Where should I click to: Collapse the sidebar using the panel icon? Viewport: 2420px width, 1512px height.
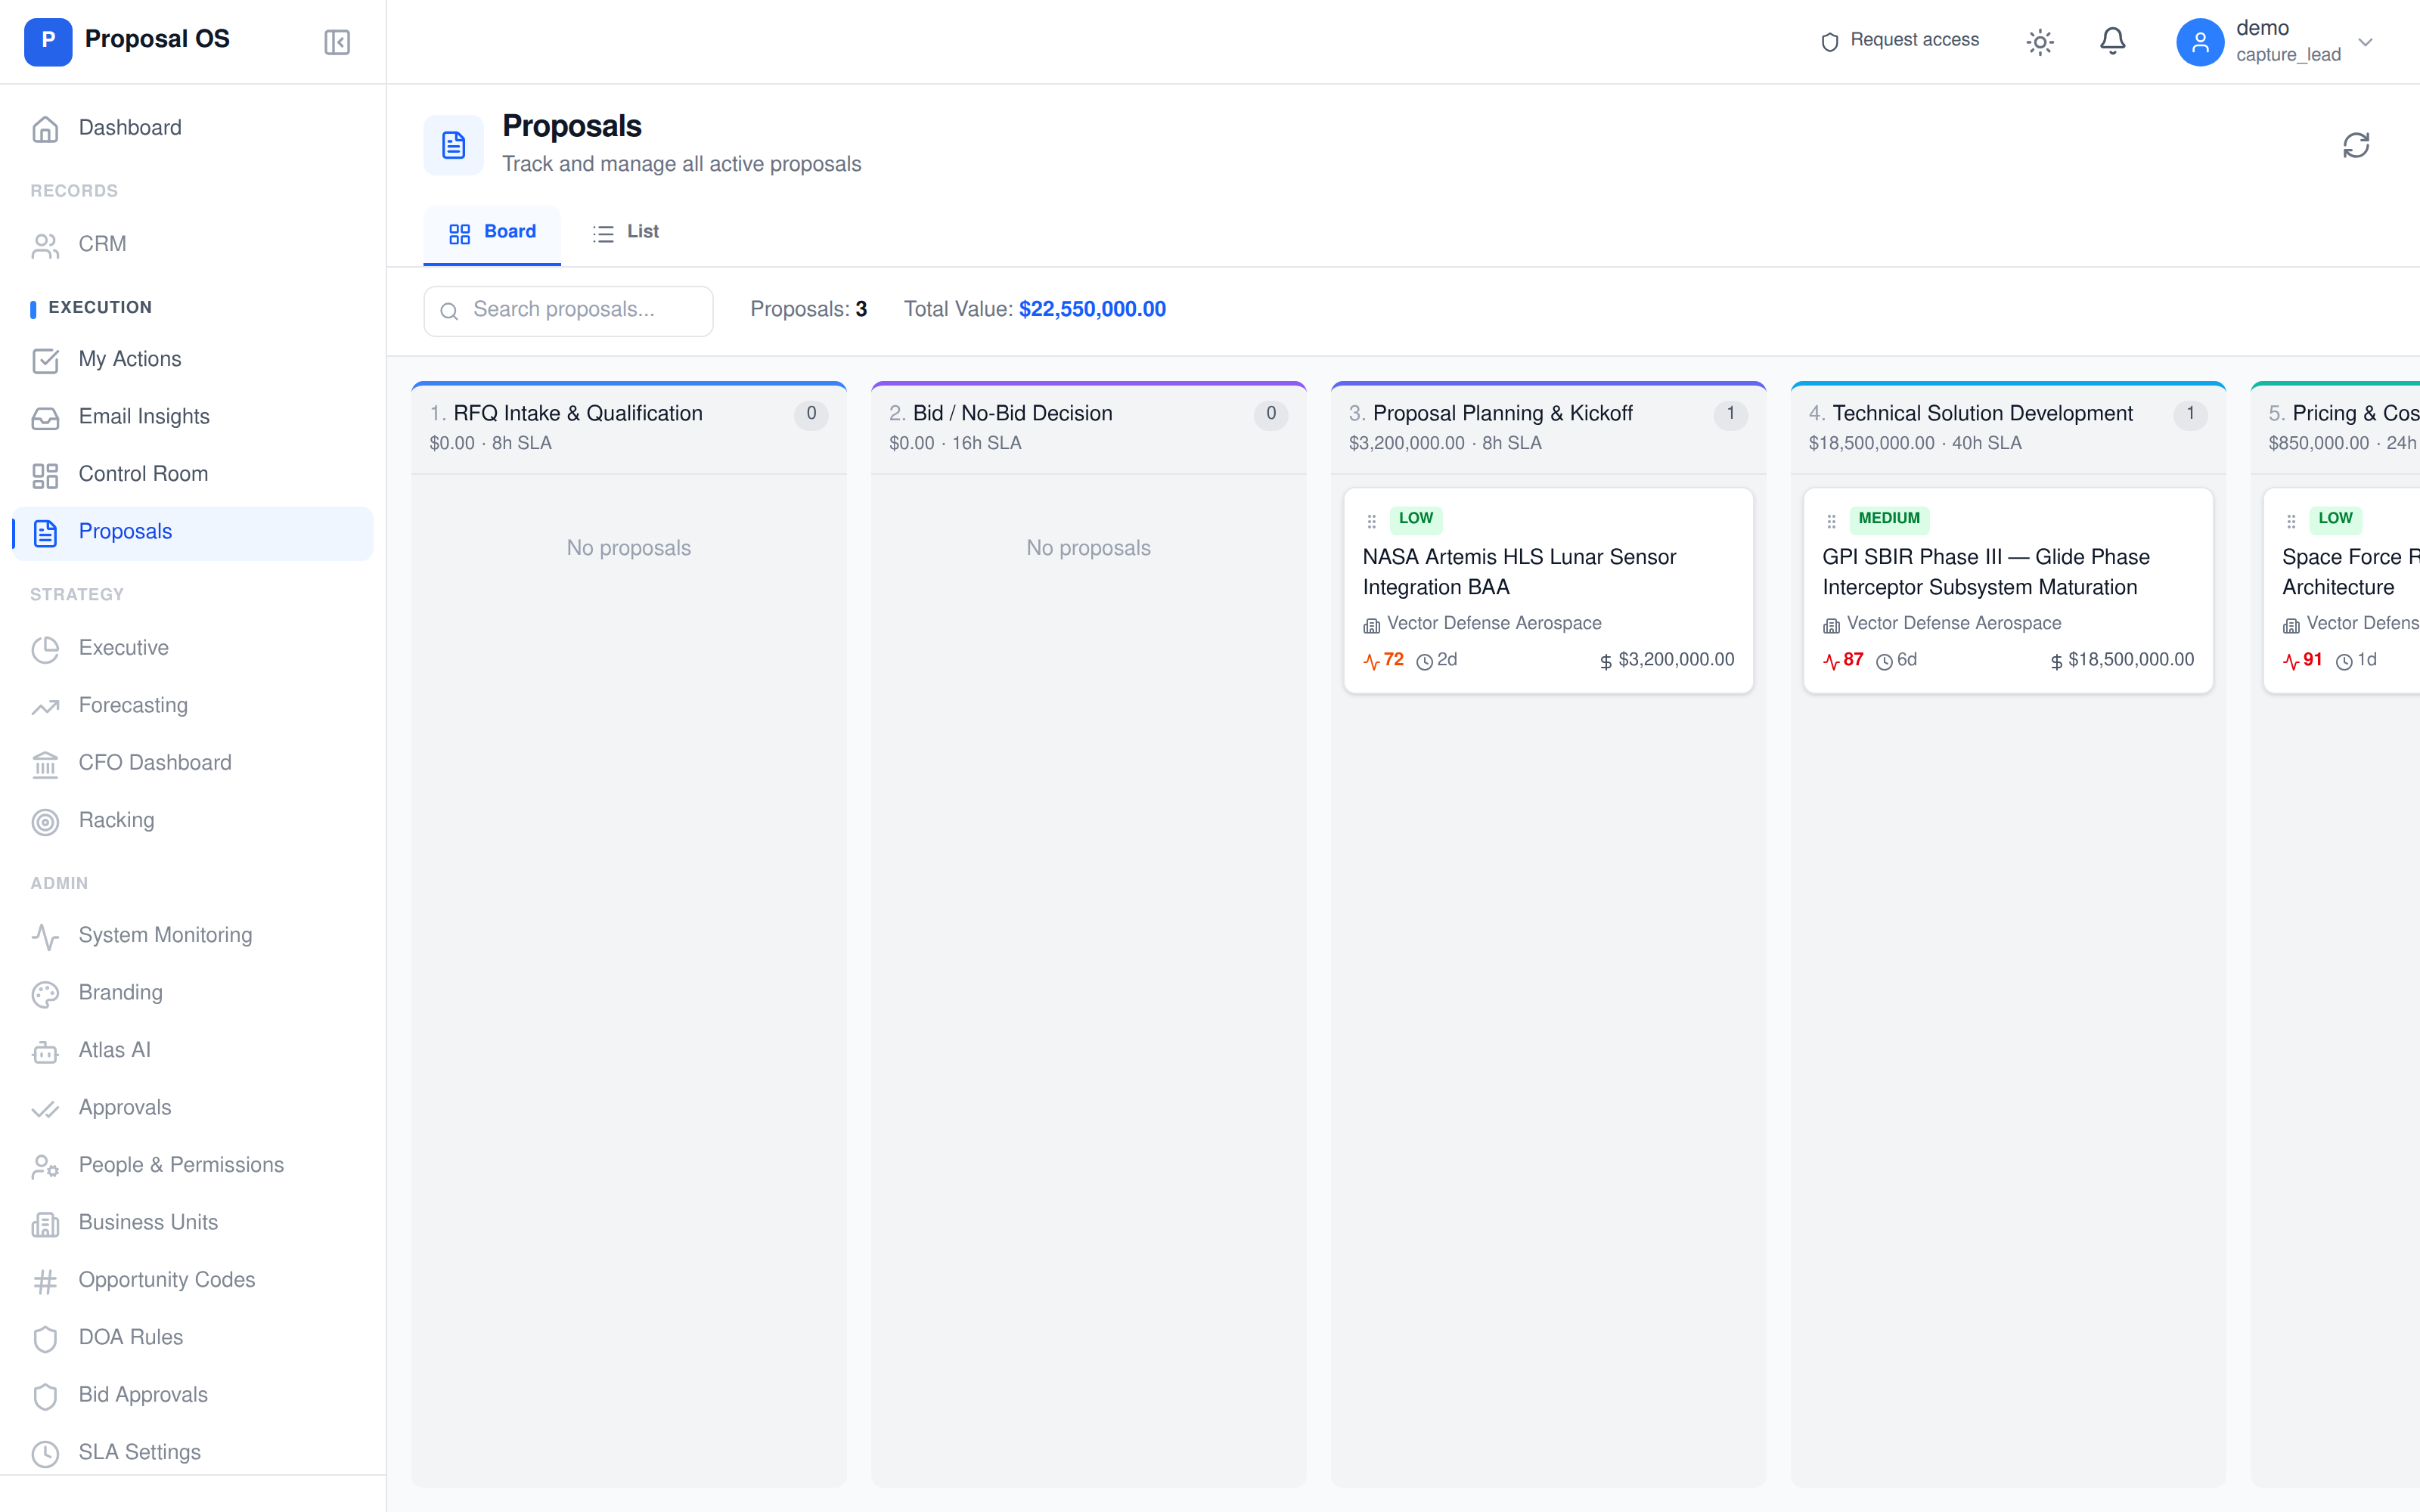[x=337, y=41]
